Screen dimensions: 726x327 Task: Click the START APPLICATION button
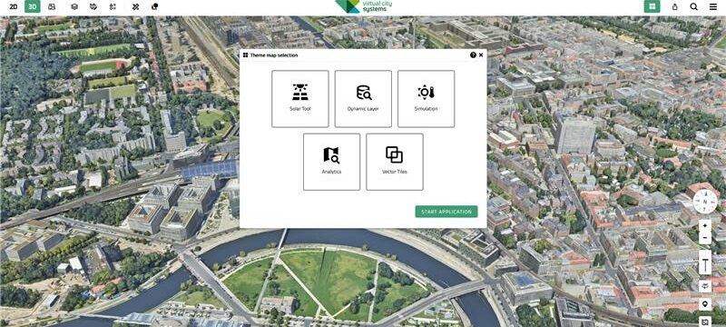coord(446,212)
